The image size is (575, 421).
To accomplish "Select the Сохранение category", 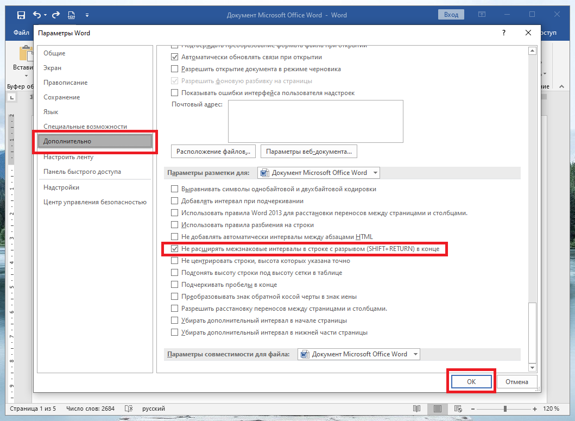I will point(95,97).
